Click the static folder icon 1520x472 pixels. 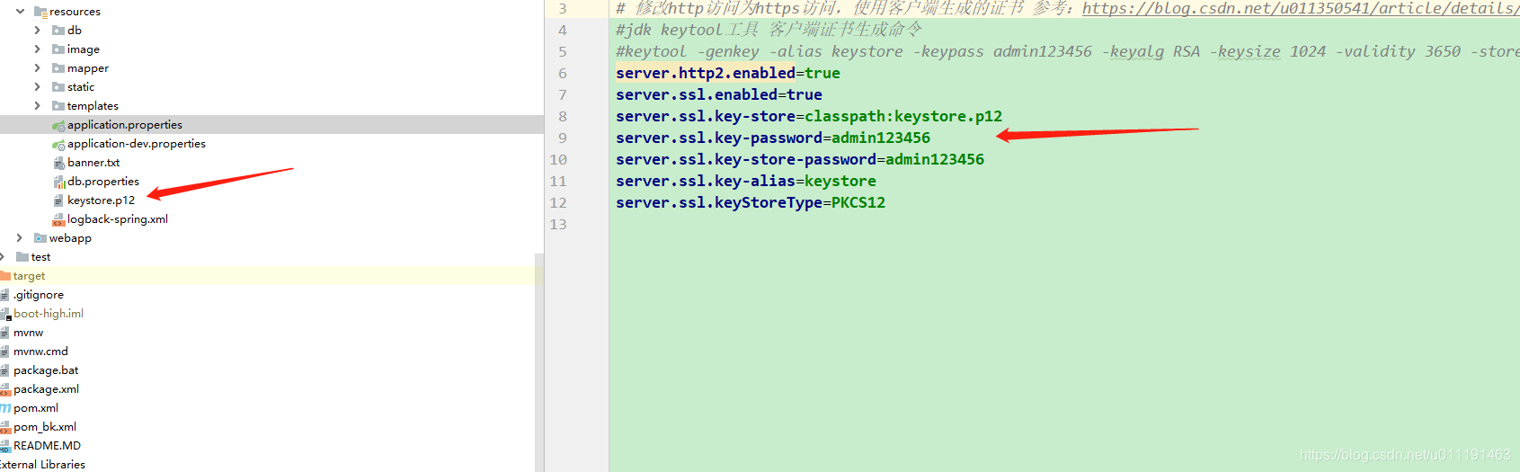pos(58,87)
